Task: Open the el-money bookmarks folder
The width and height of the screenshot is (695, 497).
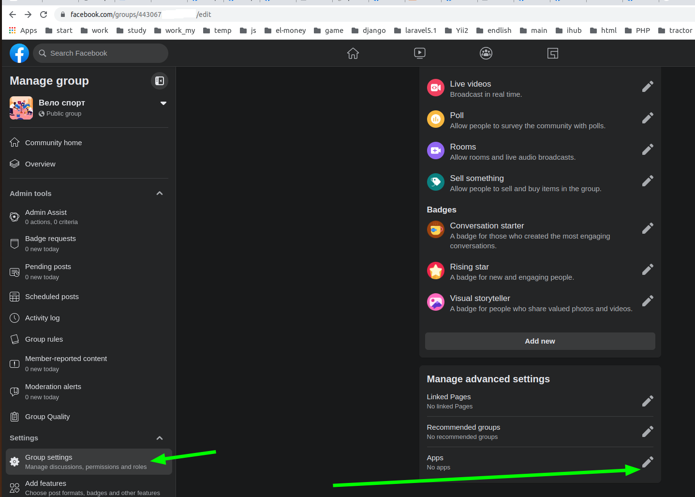Action: [285, 30]
